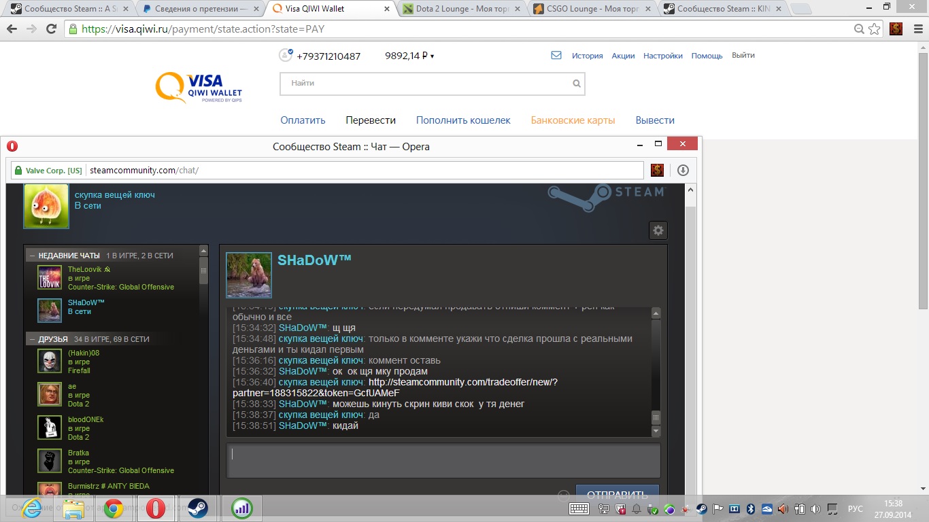Open the История link
Viewport: 929px width, 522px height.
[x=587, y=56]
